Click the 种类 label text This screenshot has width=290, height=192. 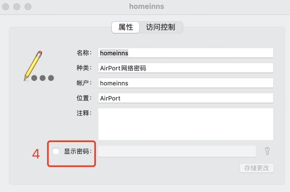click(84, 68)
